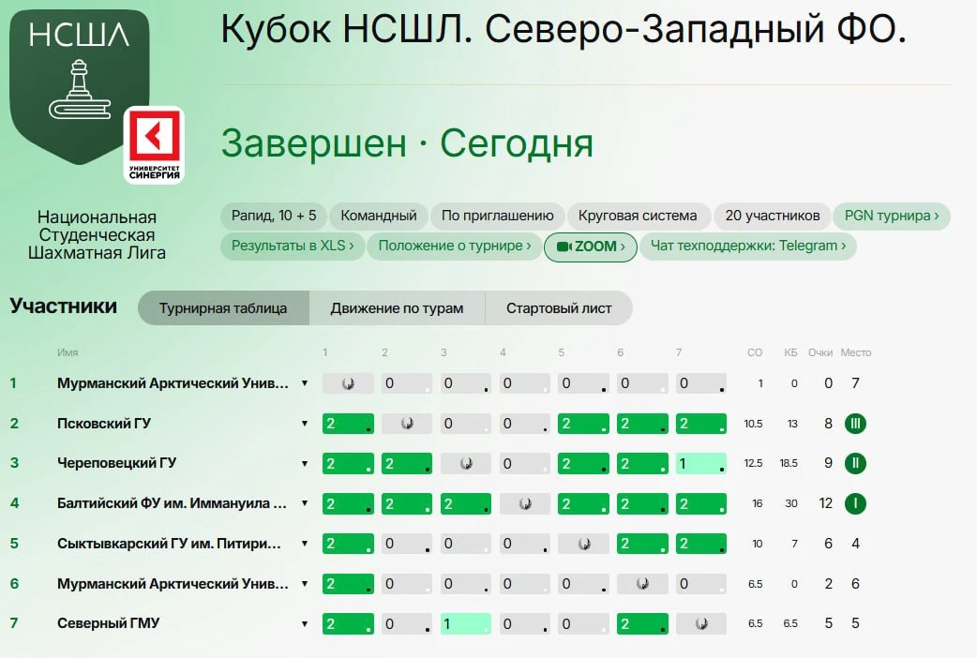Open row 6 Мурманский result versus team 1
977x658 pixels.
[348, 584]
